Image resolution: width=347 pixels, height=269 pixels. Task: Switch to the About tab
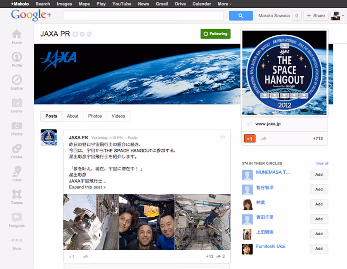[73, 116]
